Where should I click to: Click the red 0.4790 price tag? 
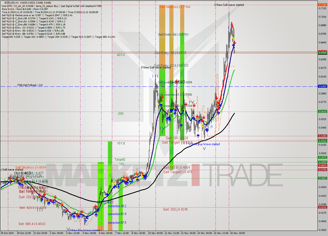point(322,170)
